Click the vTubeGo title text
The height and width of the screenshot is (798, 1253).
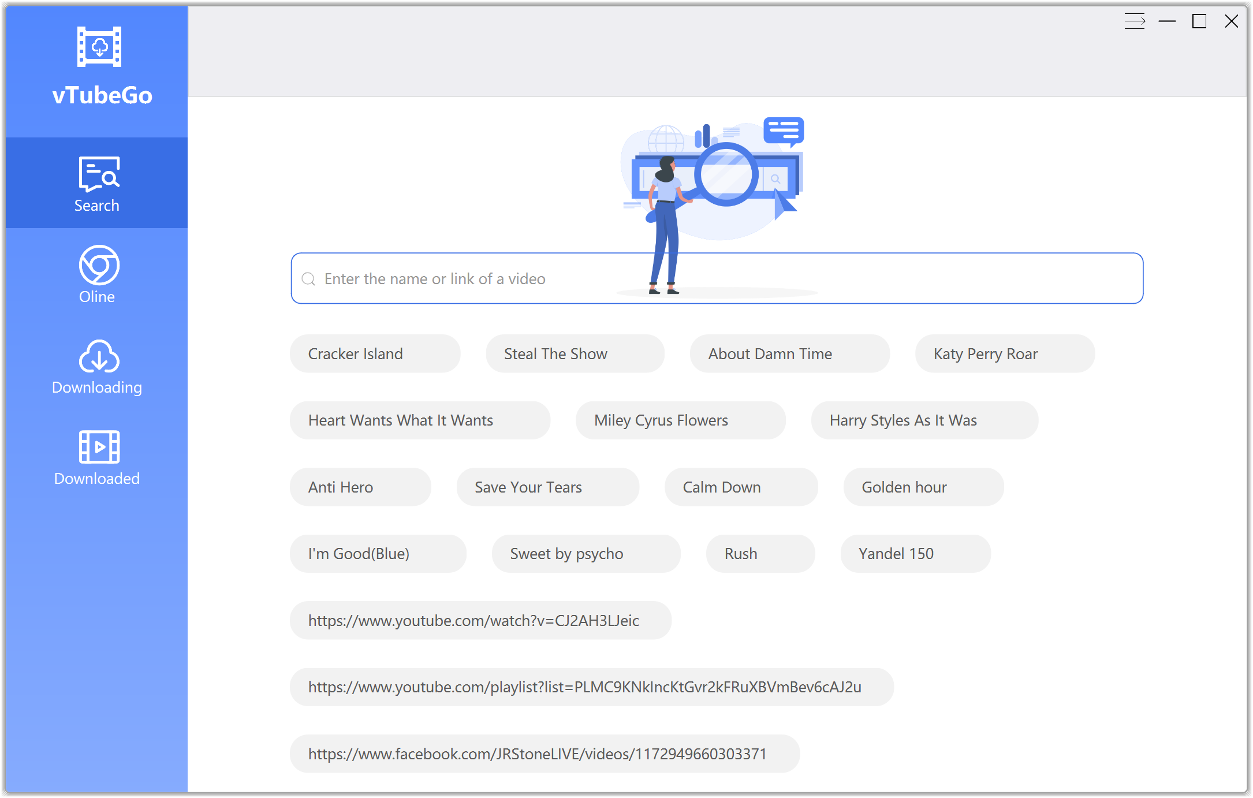coord(102,95)
